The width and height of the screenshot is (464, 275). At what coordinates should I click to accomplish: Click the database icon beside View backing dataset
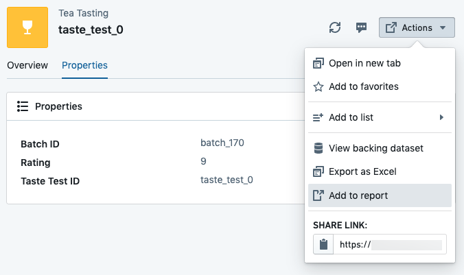pos(318,148)
